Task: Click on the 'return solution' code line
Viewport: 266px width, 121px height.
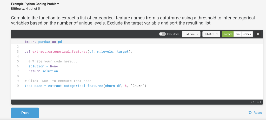Action: click(x=43, y=71)
